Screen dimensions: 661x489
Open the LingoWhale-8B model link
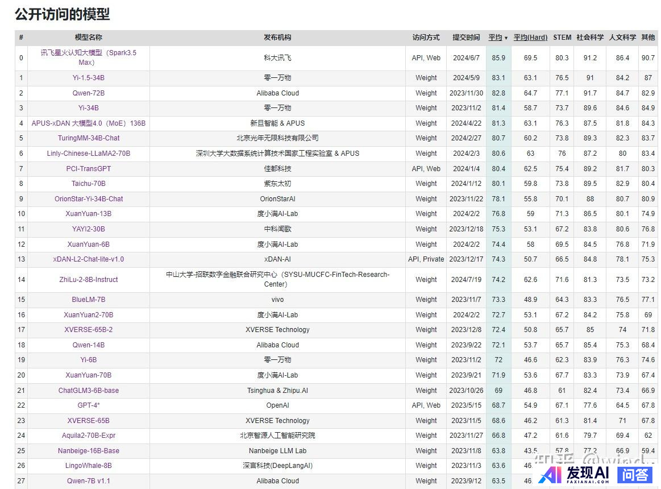(x=89, y=465)
